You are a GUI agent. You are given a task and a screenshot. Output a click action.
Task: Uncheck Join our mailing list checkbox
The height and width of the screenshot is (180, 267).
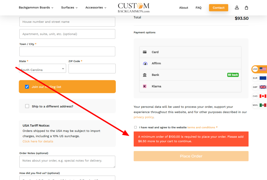(x=27, y=86)
